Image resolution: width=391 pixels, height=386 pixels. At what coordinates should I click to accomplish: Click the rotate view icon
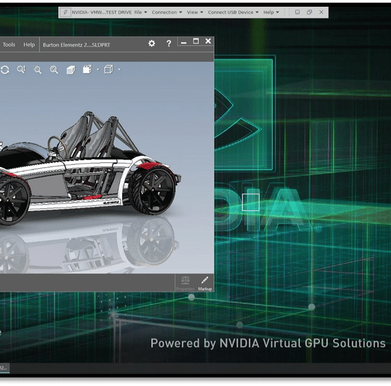click(5, 69)
